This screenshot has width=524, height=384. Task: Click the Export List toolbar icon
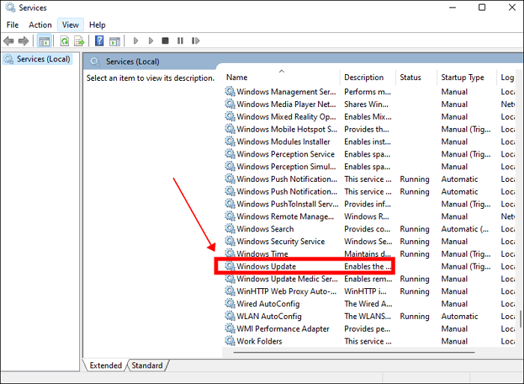pyautogui.click(x=79, y=41)
